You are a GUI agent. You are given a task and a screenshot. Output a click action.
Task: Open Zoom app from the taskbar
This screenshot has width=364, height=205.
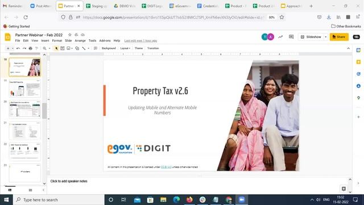pyautogui.click(x=241, y=200)
